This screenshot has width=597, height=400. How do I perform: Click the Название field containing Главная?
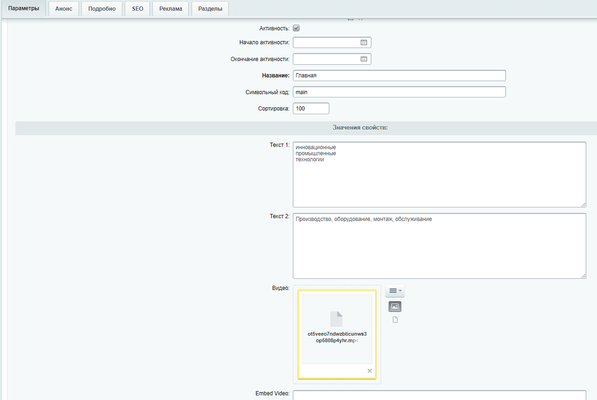point(399,76)
